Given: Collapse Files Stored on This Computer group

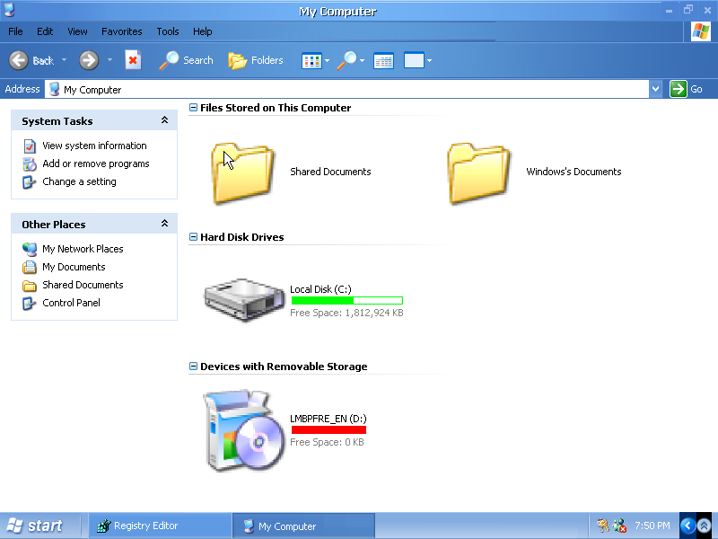Looking at the screenshot, I should pos(193,108).
